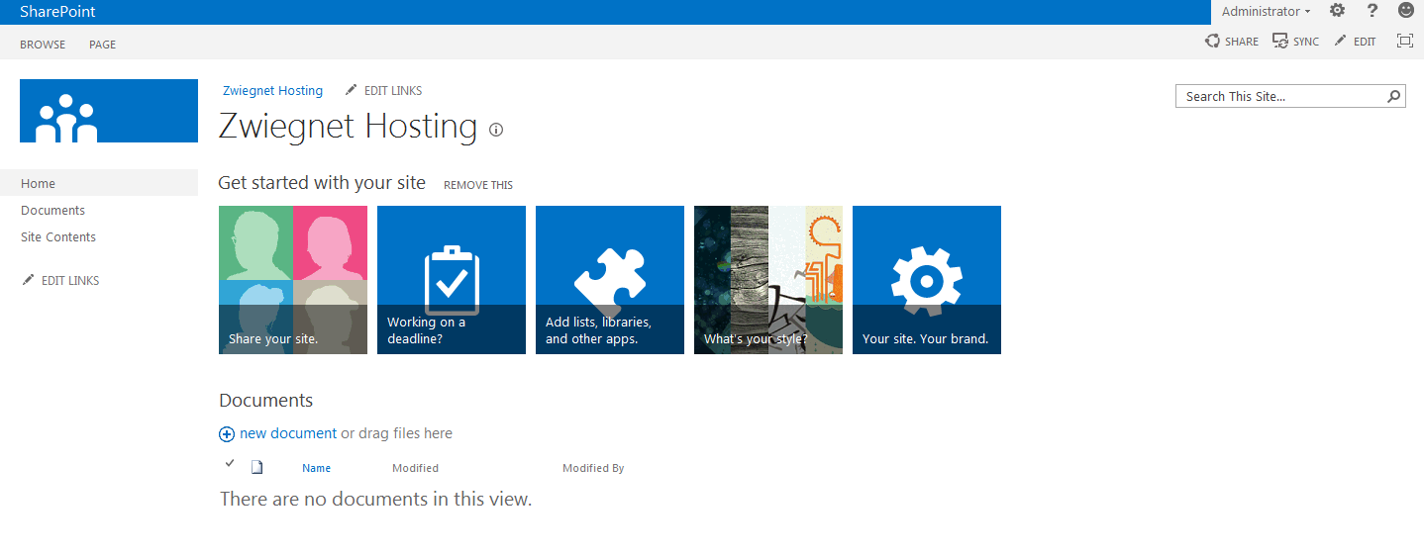
Task: Sort by the Modified column header
Action: click(415, 468)
